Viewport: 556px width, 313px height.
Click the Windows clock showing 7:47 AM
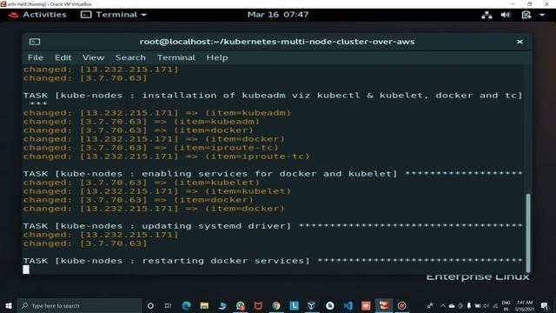coord(525,305)
